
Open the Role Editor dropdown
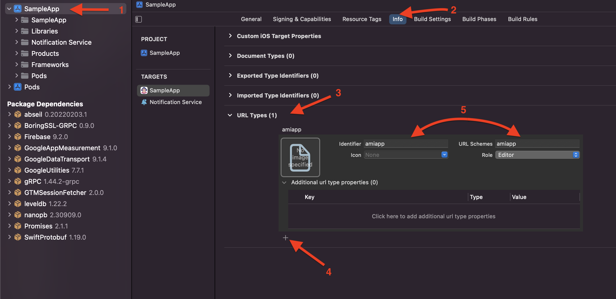click(537, 155)
